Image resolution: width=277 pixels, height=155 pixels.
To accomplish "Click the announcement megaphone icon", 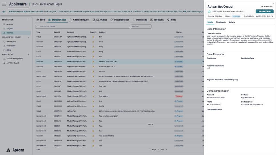I will [x=4, y=12].
